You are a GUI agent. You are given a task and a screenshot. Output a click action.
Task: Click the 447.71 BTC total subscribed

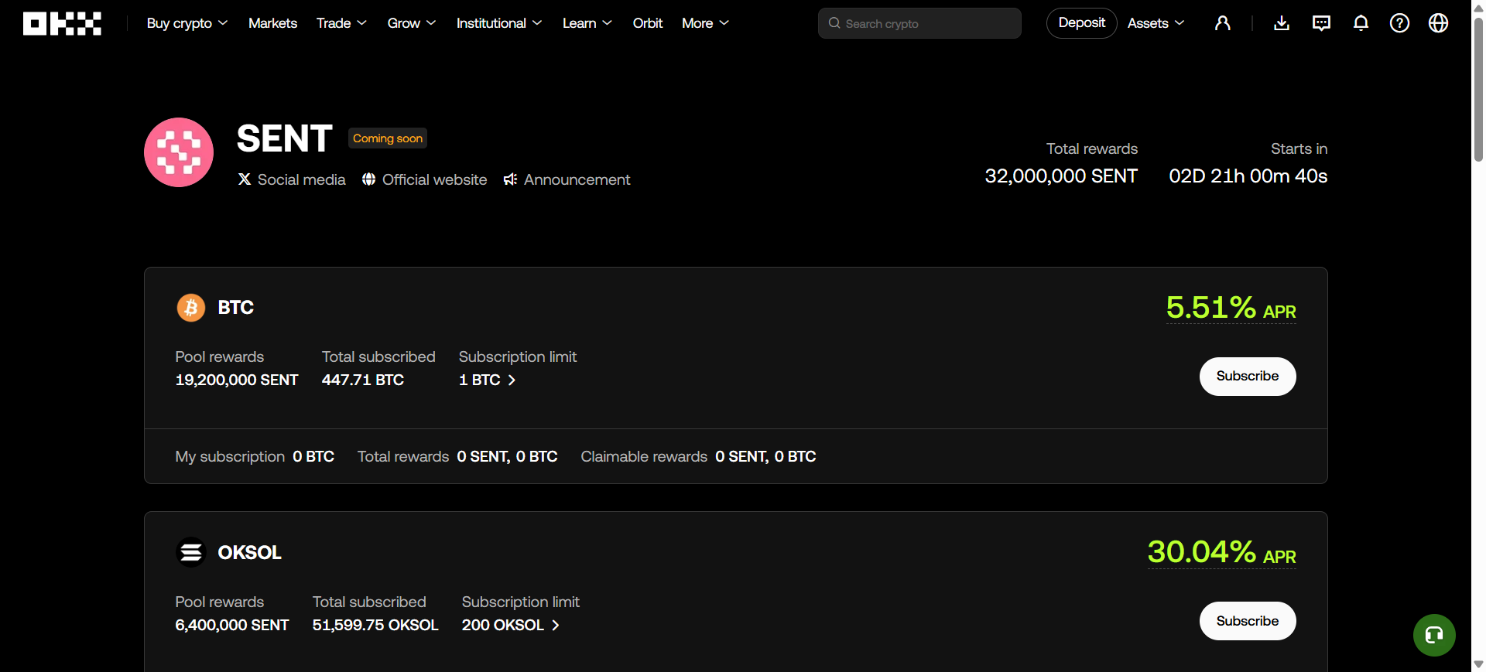(363, 380)
